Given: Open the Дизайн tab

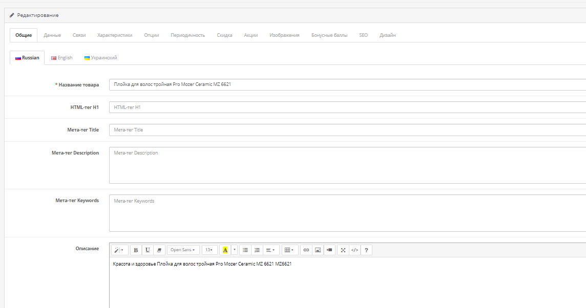Looking at the screenshot, I should pos(388,35).
